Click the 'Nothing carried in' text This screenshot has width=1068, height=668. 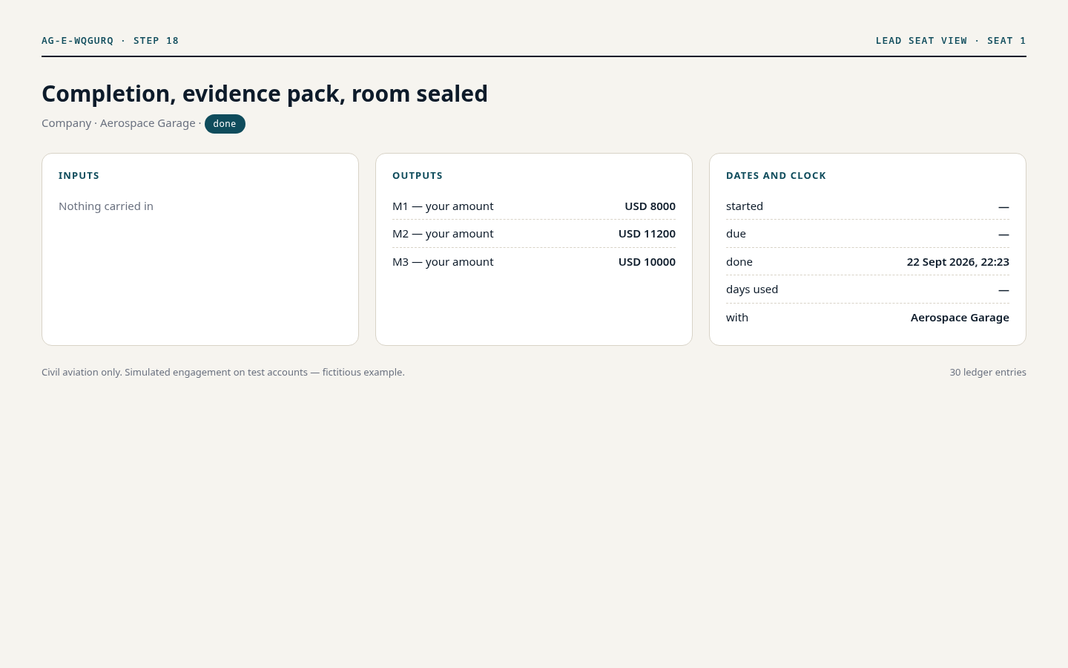(x=106, y=206)
